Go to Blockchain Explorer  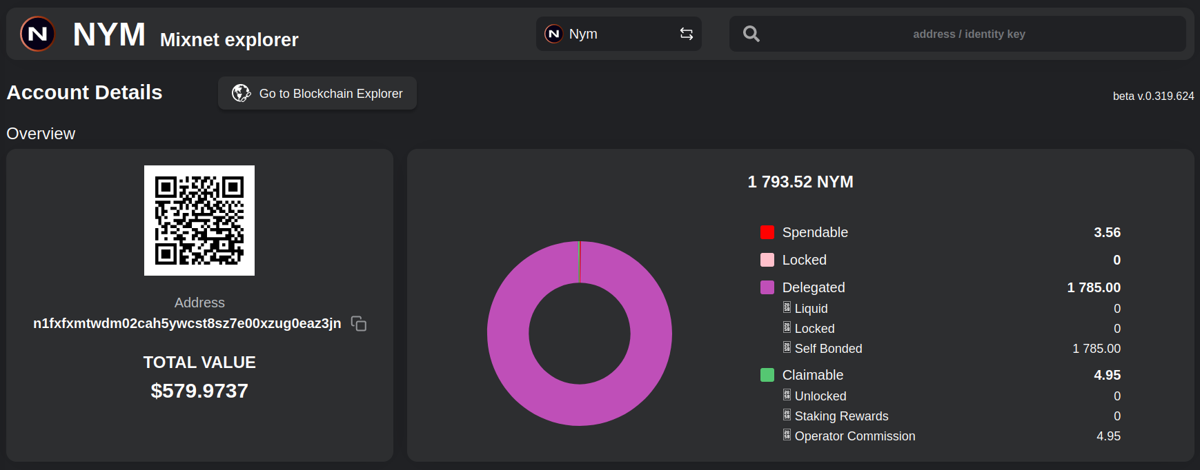click(x=317, y=93)
